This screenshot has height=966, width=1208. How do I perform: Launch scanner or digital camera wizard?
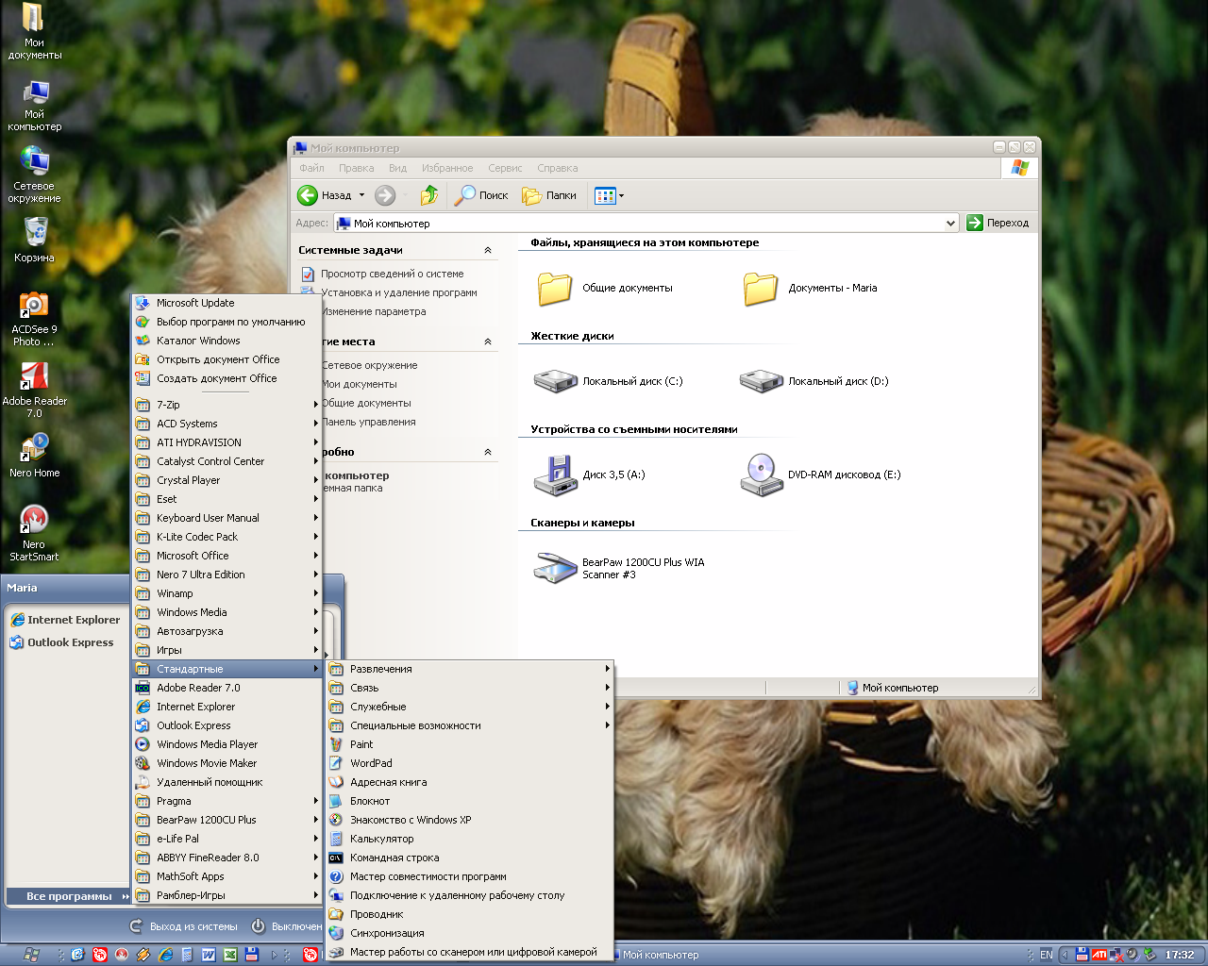coord(469,952)
